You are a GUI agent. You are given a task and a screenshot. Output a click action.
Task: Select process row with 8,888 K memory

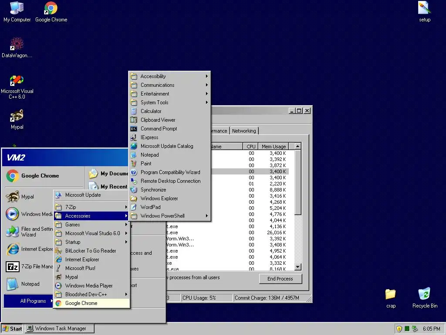(x=249, y=190)
